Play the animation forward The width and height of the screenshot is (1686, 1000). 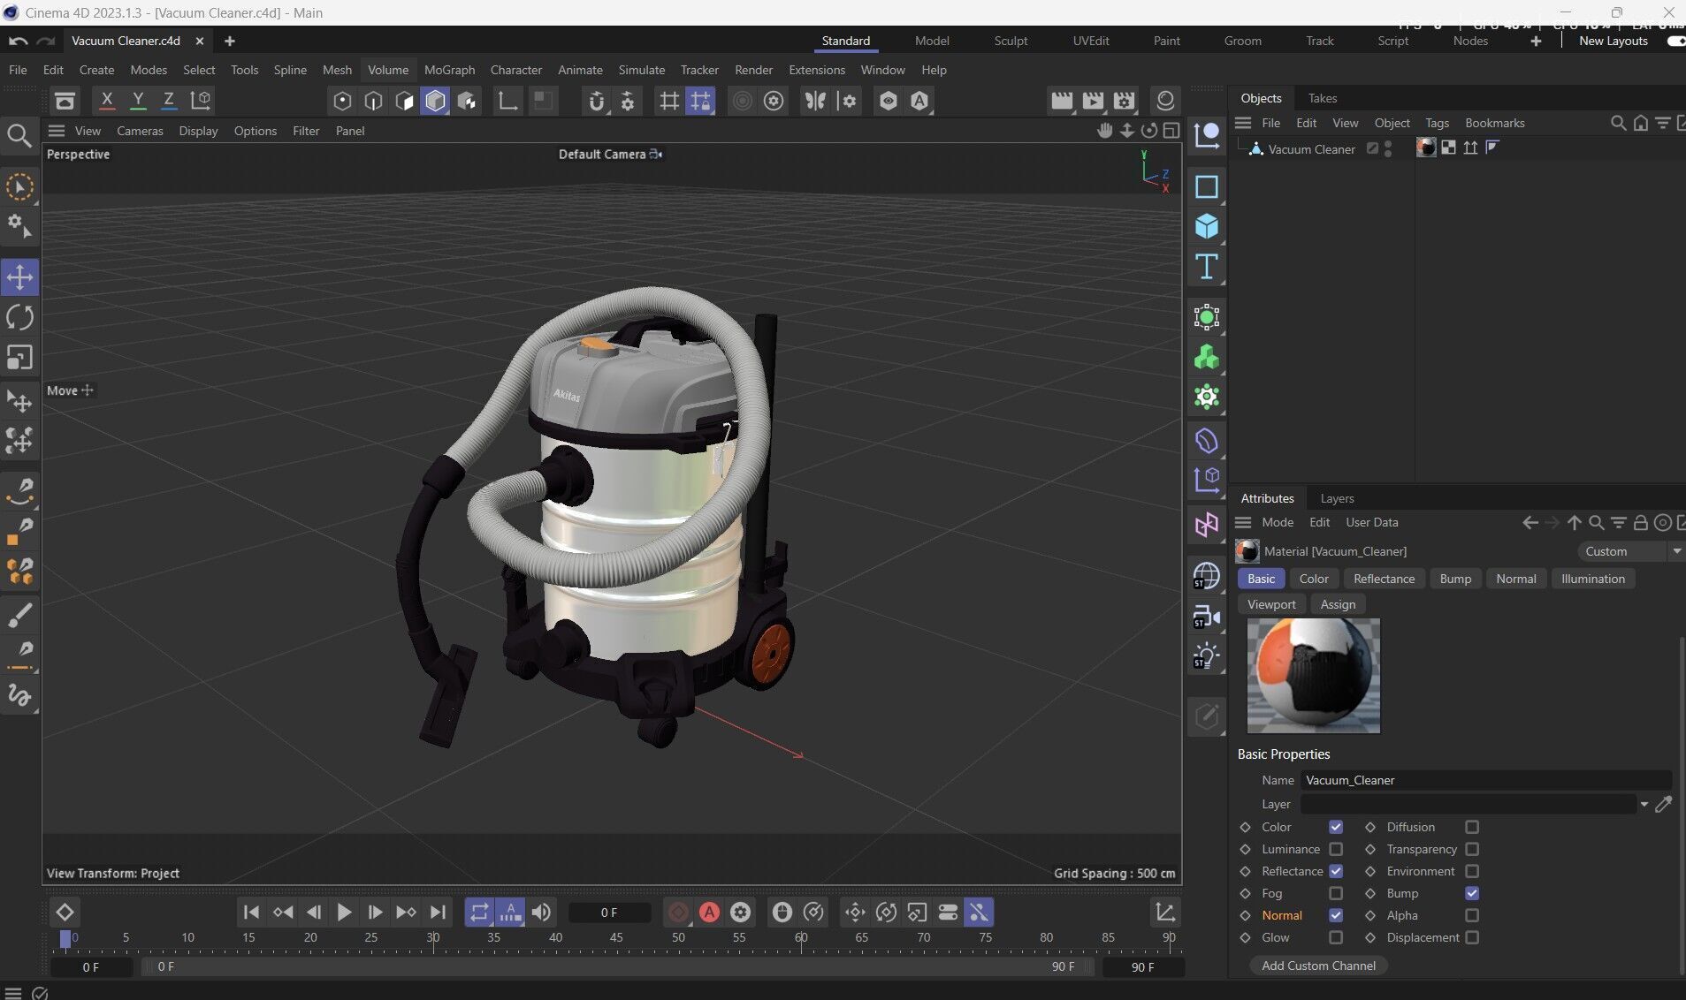coord(344,913)
